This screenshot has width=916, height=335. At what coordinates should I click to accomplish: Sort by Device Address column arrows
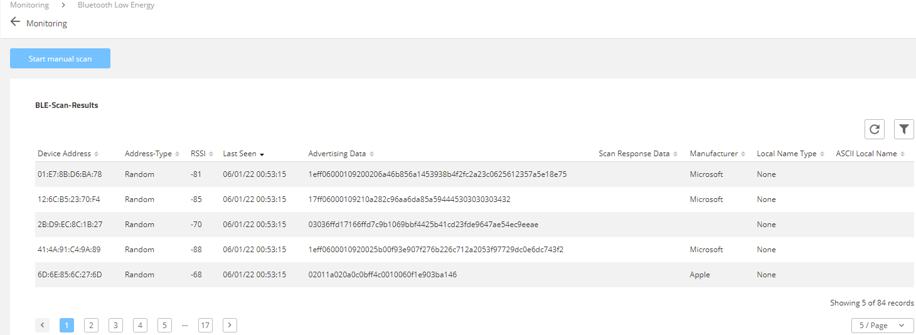[97, 154]
